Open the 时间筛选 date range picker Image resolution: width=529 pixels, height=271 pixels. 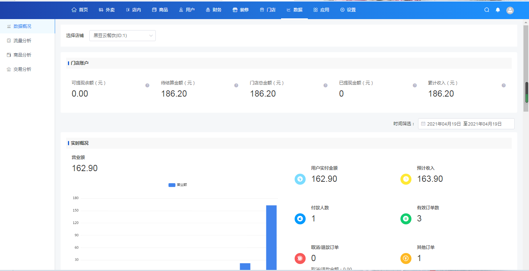(x=466, y=124)
